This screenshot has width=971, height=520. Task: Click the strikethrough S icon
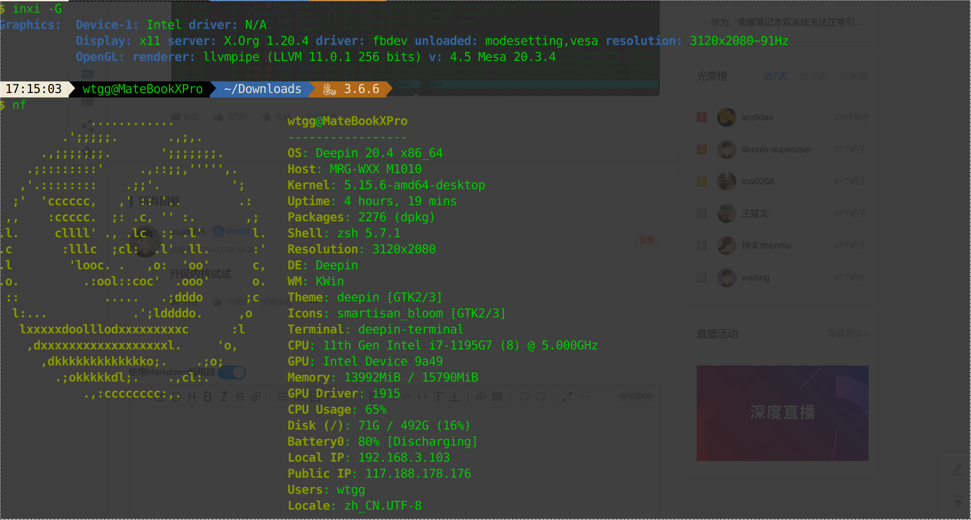(240, 397)
